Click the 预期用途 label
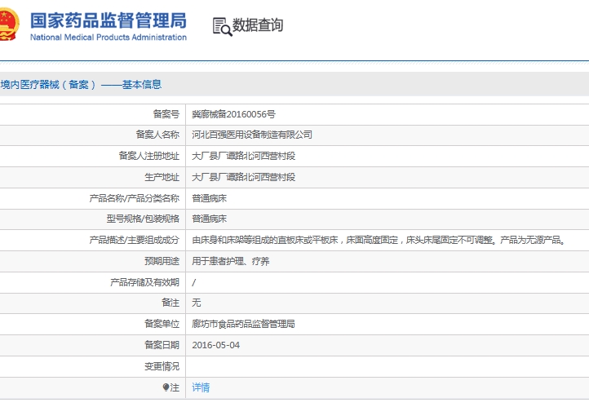 pos(162,261)
